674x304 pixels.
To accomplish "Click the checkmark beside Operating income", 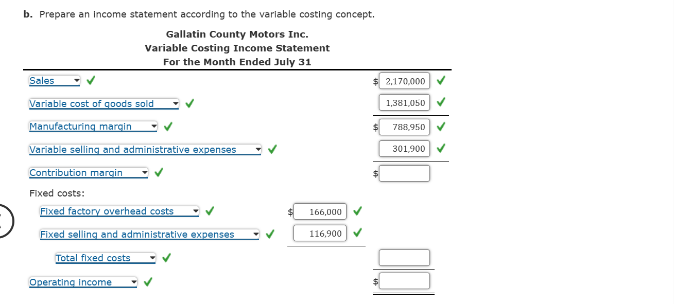I will [148, 282].
